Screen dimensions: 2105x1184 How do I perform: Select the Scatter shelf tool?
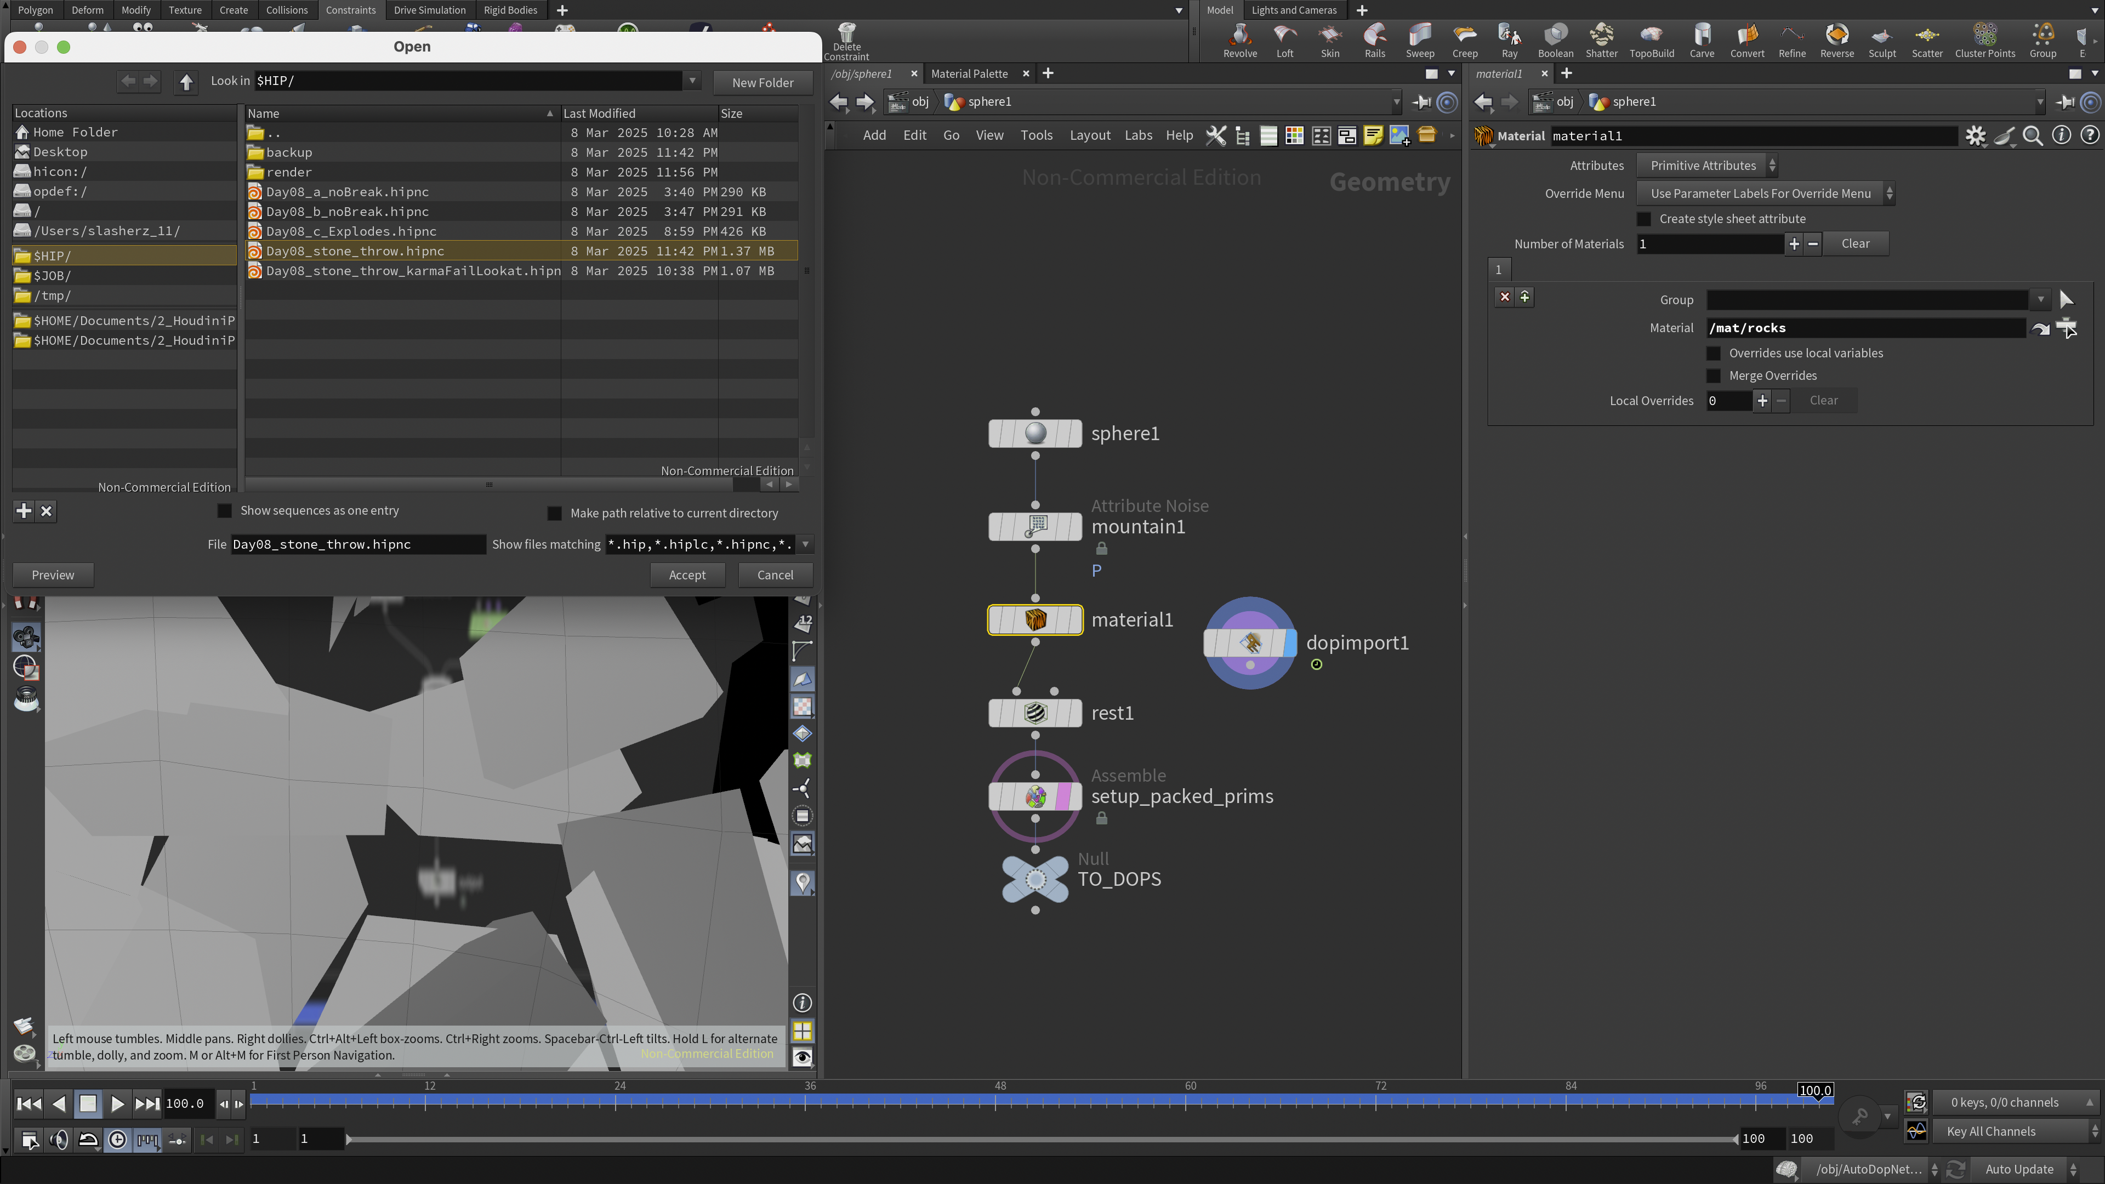point(1927,41)
